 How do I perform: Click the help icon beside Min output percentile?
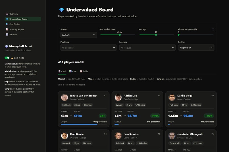pyautogui.click(x=213, y=29)
